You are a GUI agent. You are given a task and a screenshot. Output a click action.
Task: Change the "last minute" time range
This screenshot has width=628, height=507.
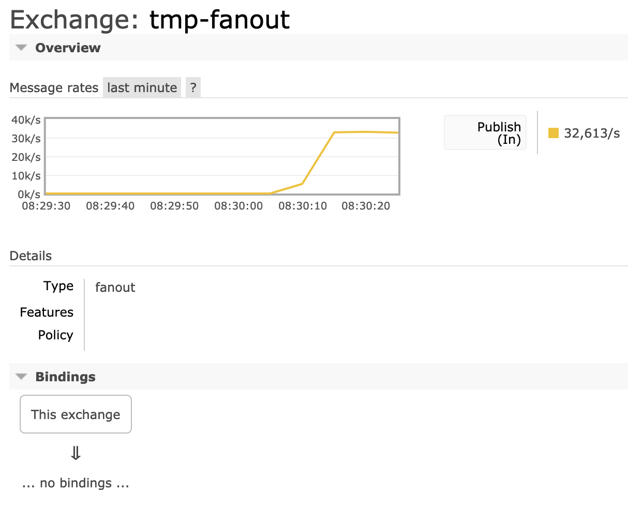(x=142, y=88)
